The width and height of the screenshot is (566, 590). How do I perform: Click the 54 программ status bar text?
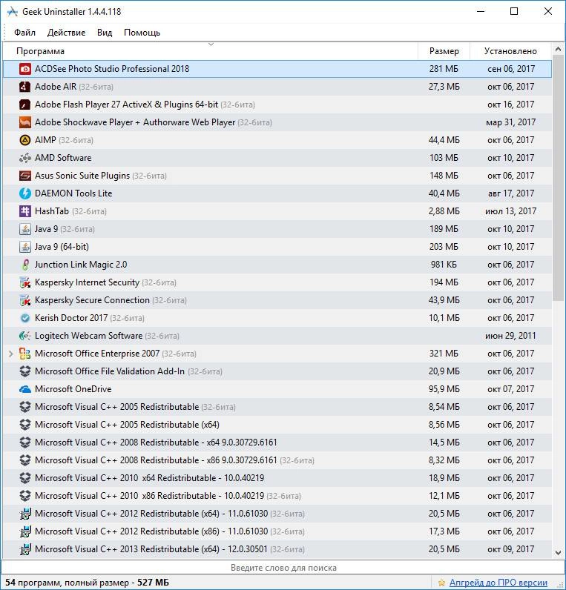(87, 583)
